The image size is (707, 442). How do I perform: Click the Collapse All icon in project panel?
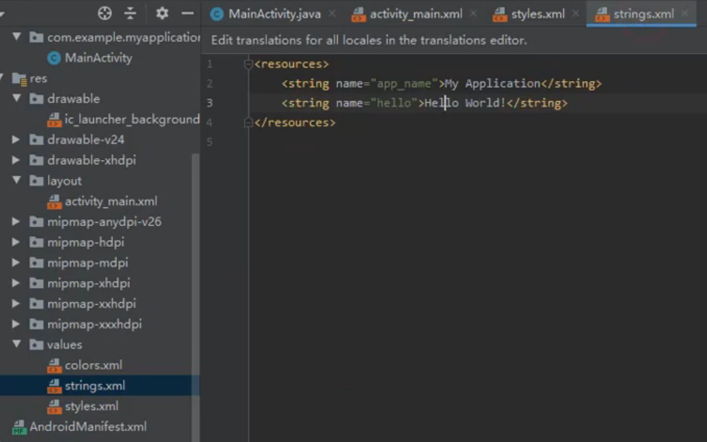tap(130, 13)
